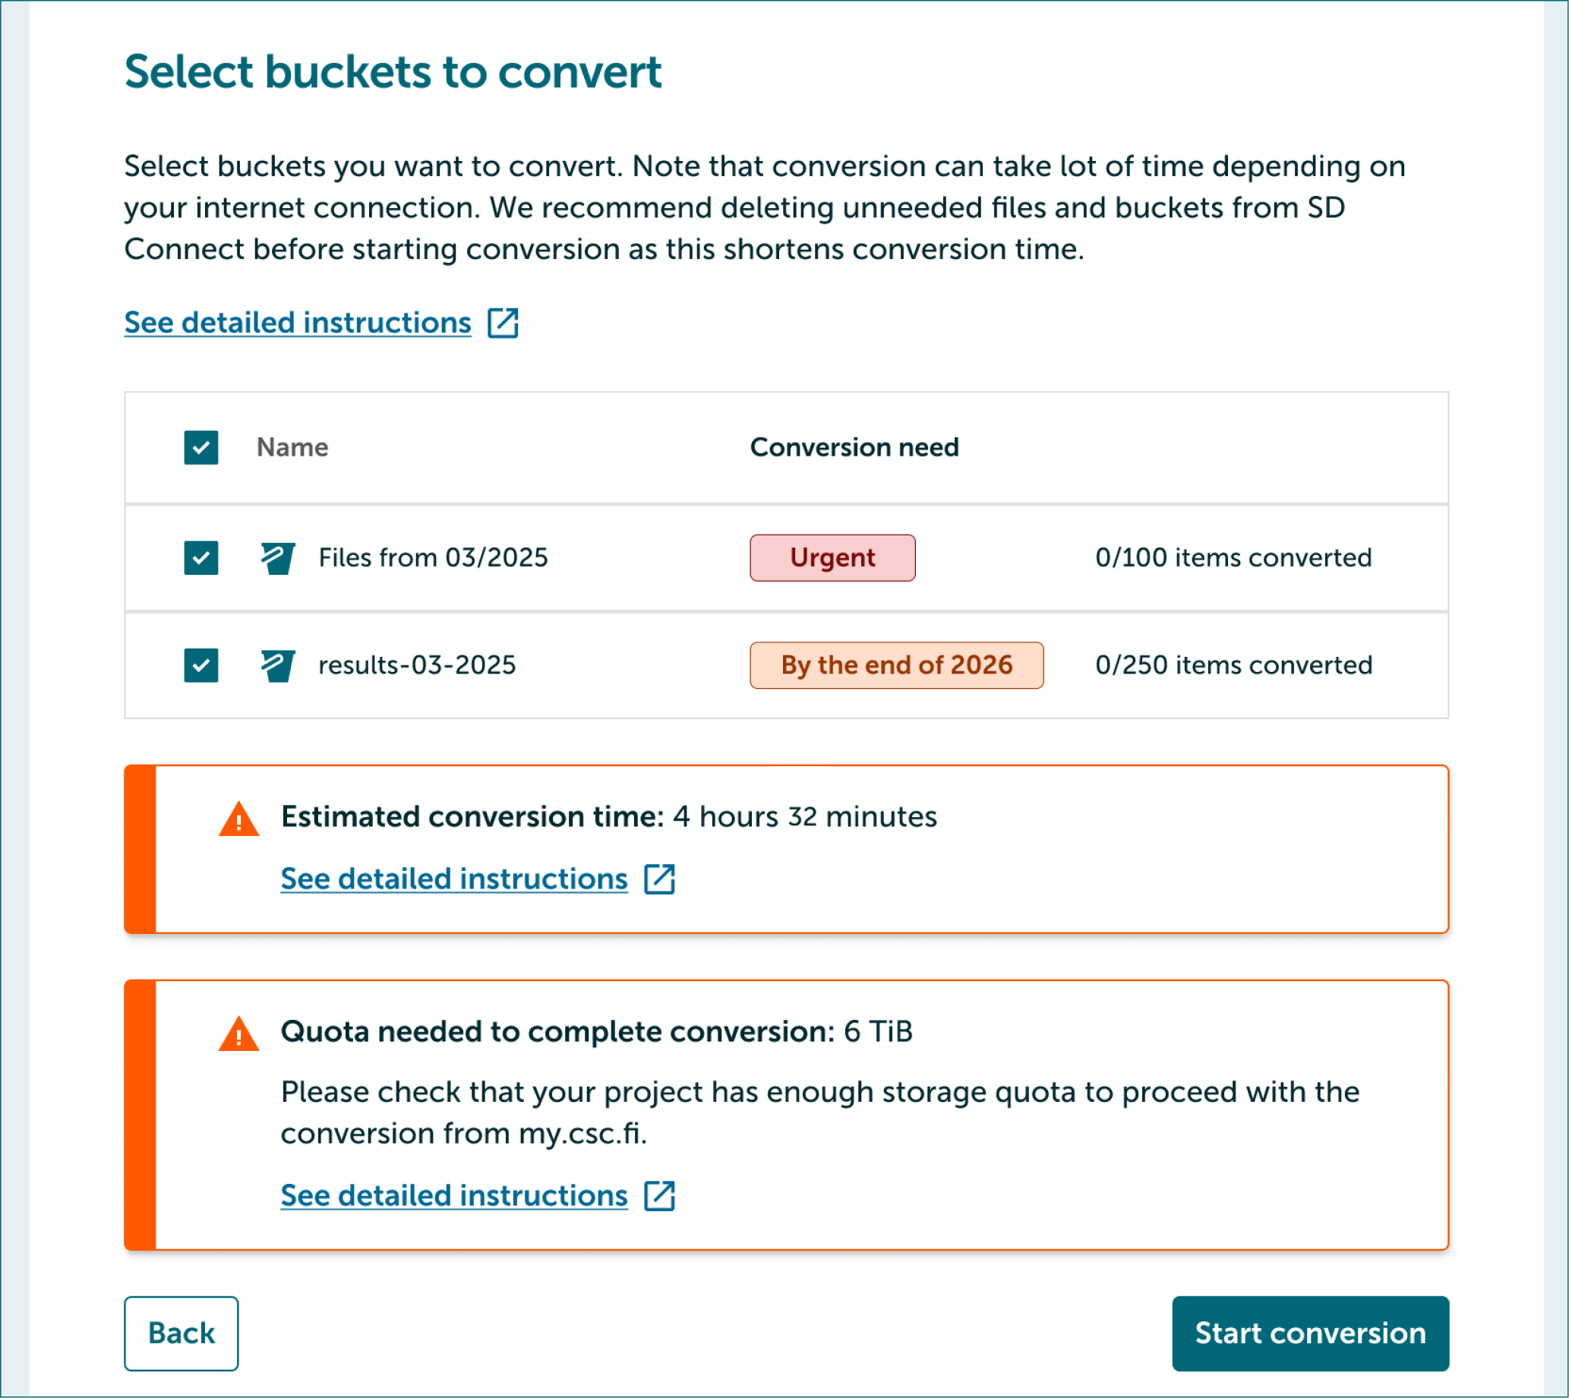
Task: Select the Select buckets to convert heading
Action: pyautogui.click(x=393, y=72)
